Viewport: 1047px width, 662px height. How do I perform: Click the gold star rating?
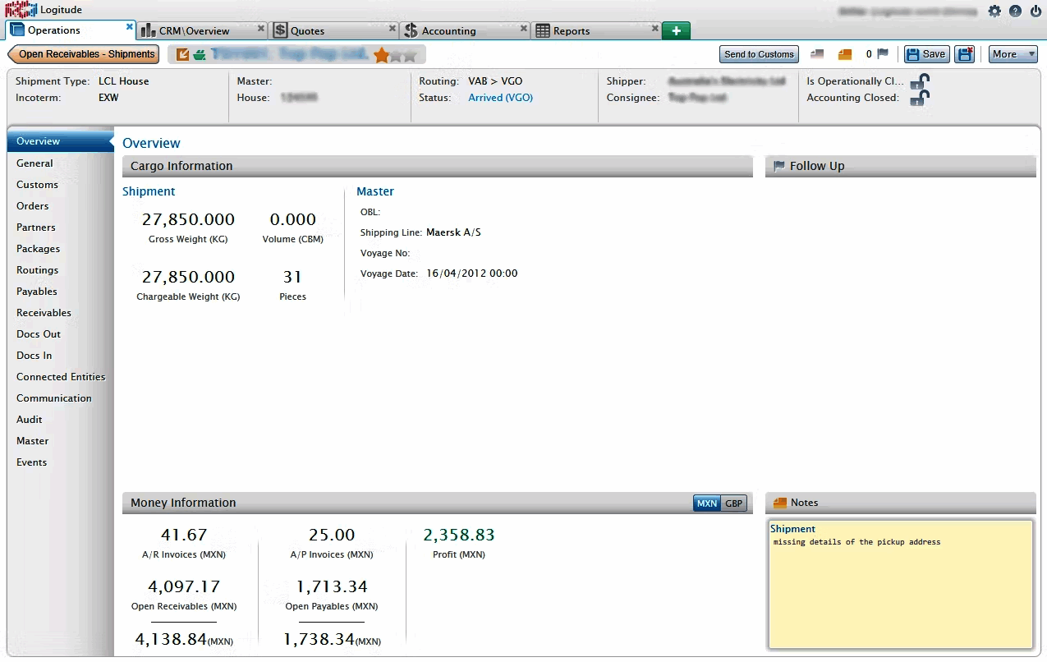pos(381,55)
